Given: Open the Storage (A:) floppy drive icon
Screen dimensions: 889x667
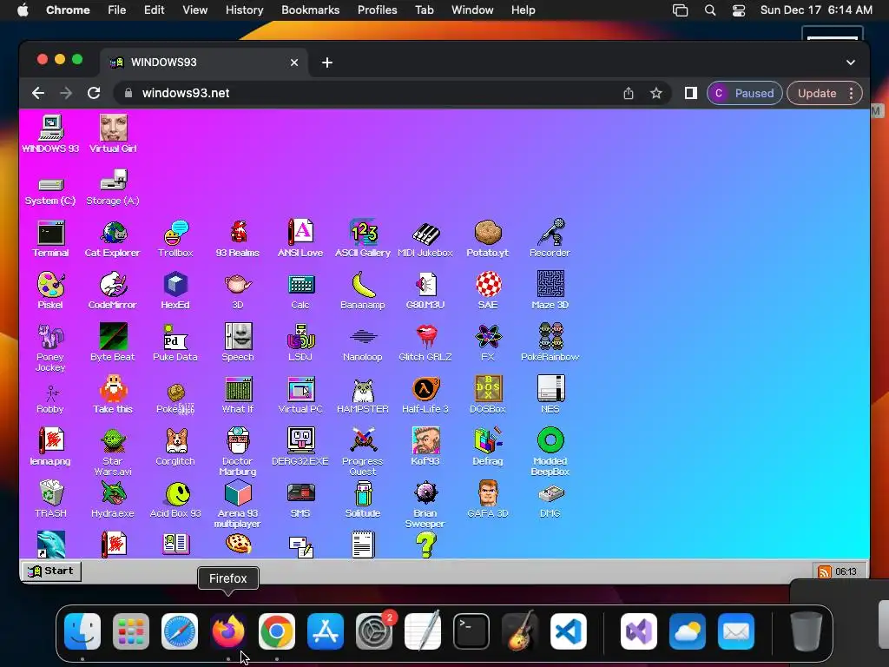Looking at the screenshot, I should click(112, 188).
